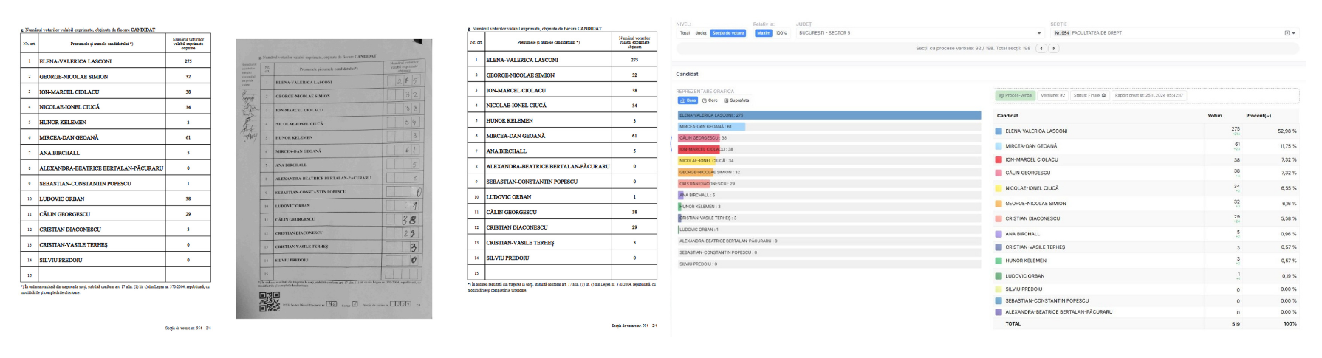Click the document icon in Secție field

pos(1287,33)
